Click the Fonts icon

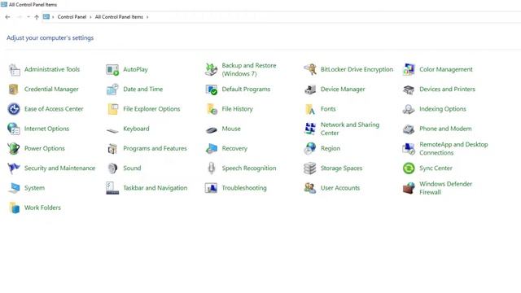click(309, 109)
